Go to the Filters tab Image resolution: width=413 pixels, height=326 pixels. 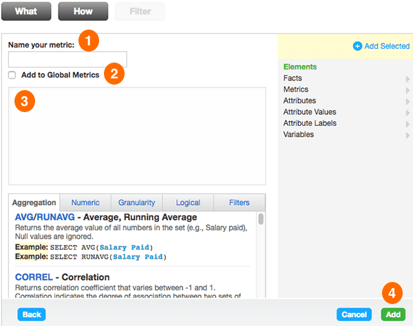[x=239, y=203]
